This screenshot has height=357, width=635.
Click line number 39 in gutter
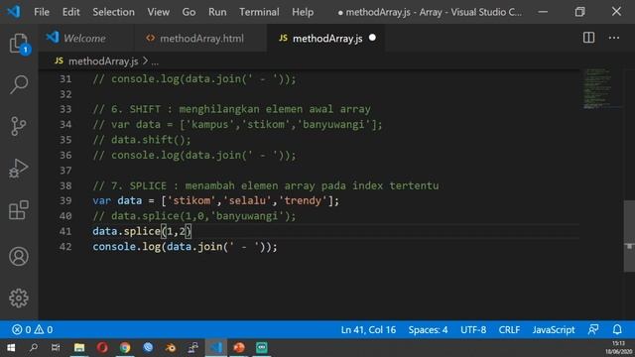click(x=65, y=200)
